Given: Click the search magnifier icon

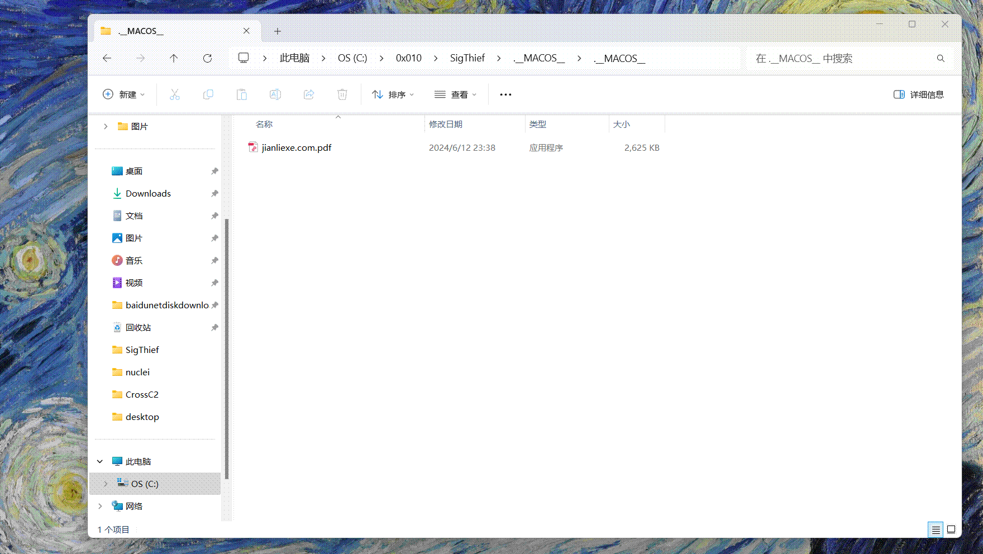Looking at the screenshot, I should click(941, 58).
